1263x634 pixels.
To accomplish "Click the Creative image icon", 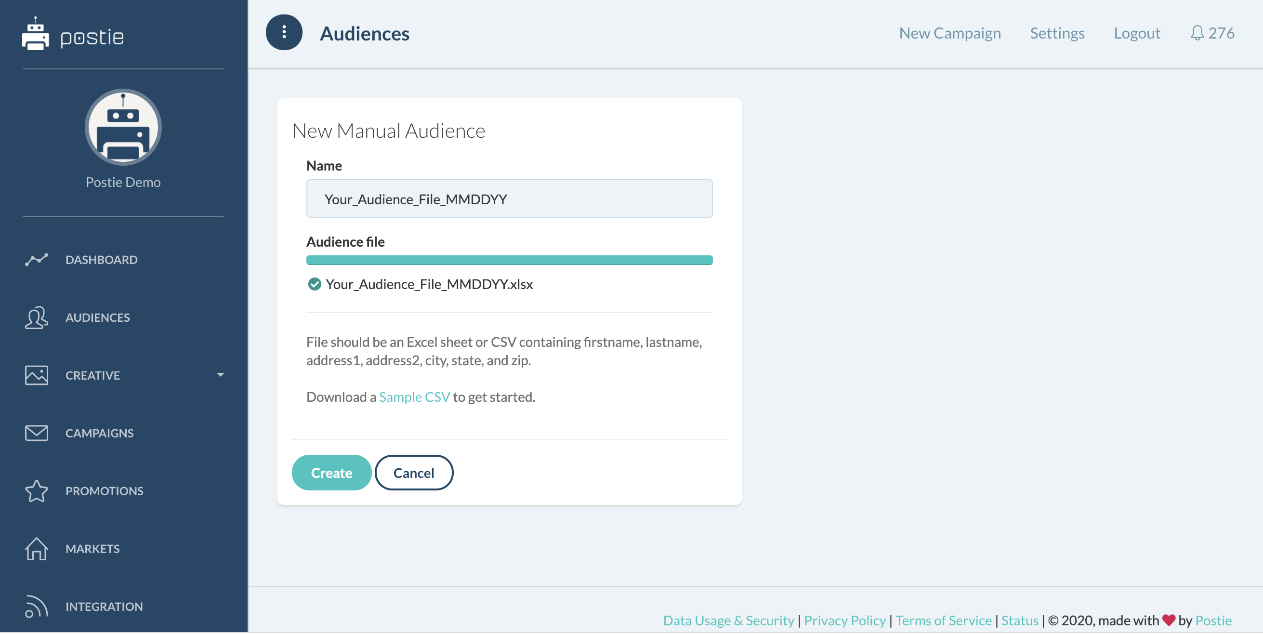I will click(36, 376).
